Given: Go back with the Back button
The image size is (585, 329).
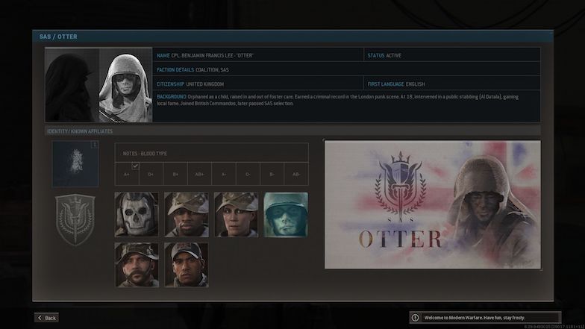Looking at the screenshot, I should click(46, 318).
